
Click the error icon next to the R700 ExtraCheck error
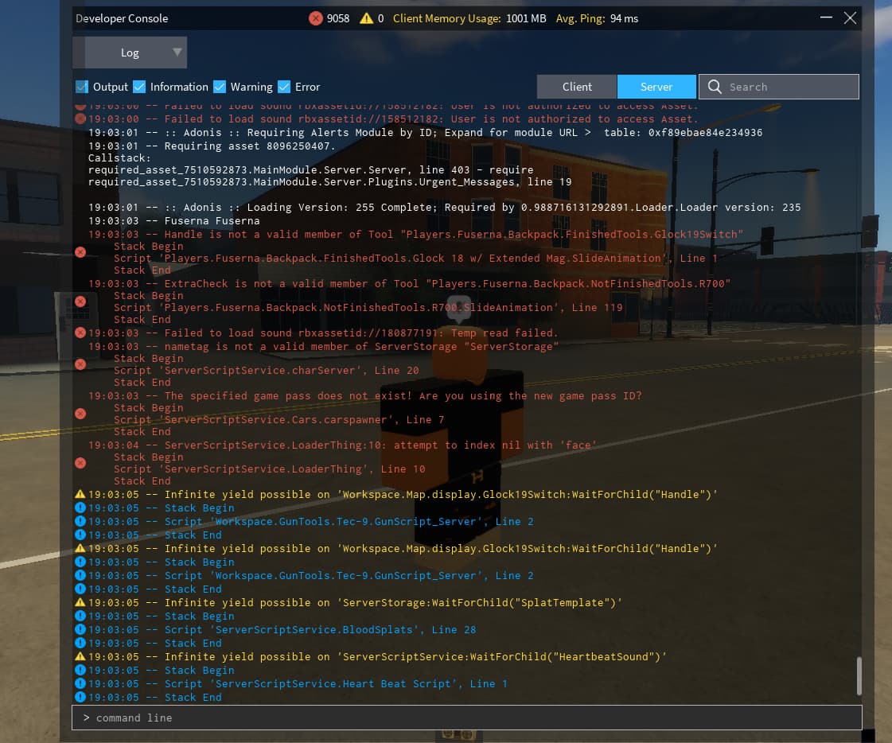[x=80, y=301]
